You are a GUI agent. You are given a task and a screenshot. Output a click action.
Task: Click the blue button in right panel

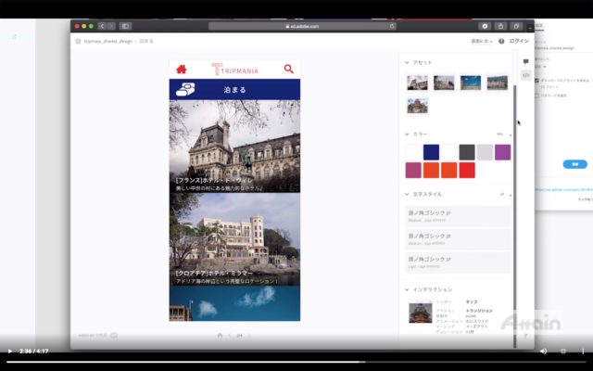tap(574, 164)
